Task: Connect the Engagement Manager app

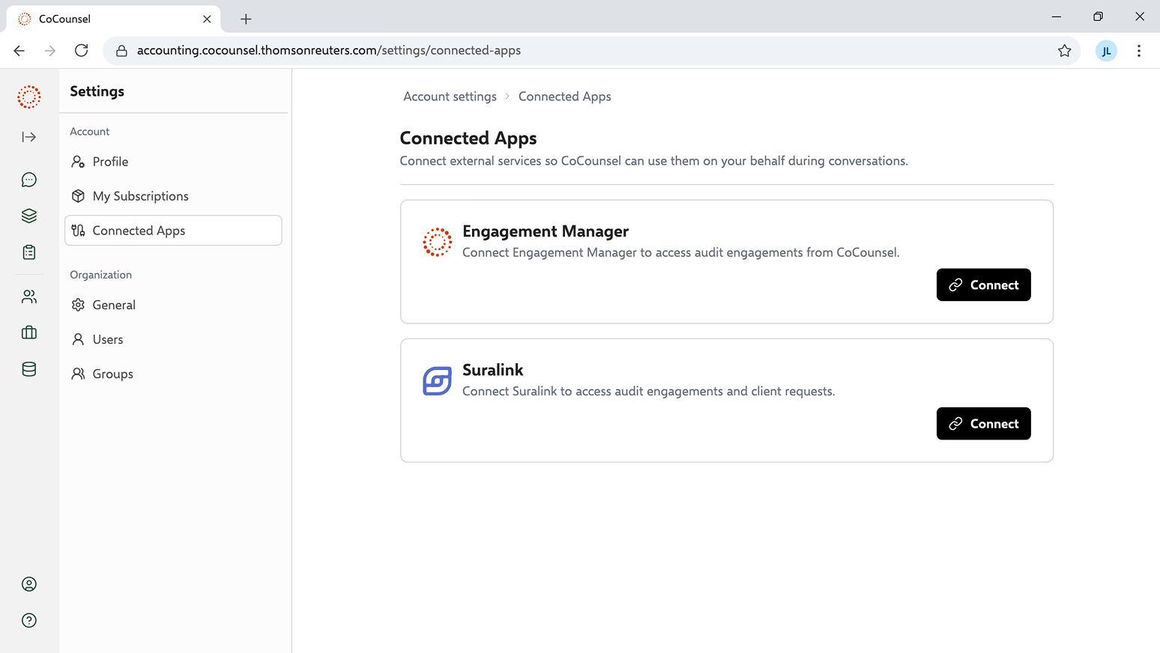Action: [x=983, y=285]
